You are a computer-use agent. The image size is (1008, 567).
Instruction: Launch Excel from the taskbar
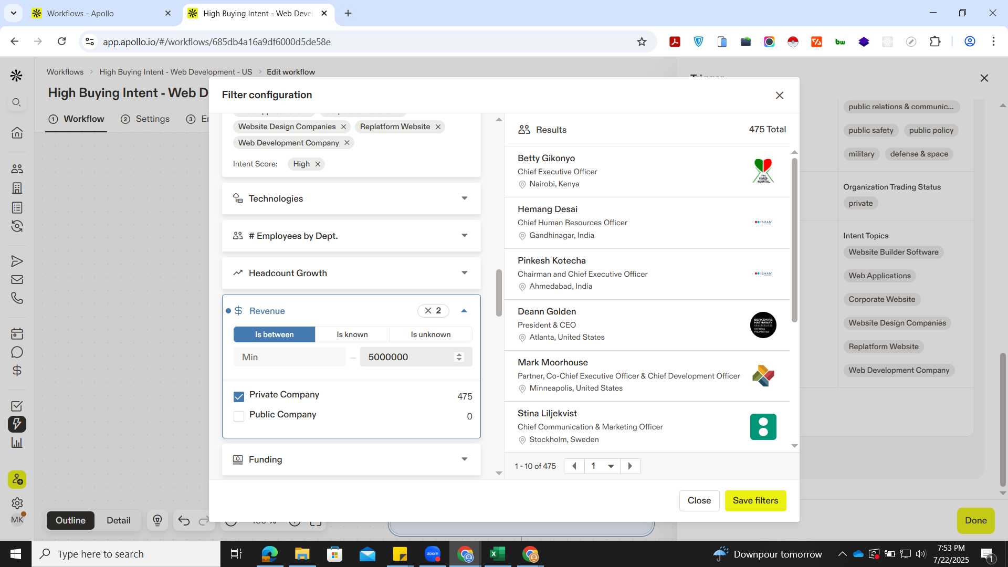(497, 554)
